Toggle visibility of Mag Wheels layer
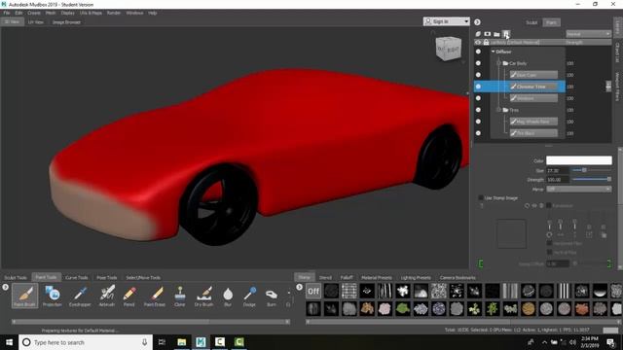 (478, 122)
